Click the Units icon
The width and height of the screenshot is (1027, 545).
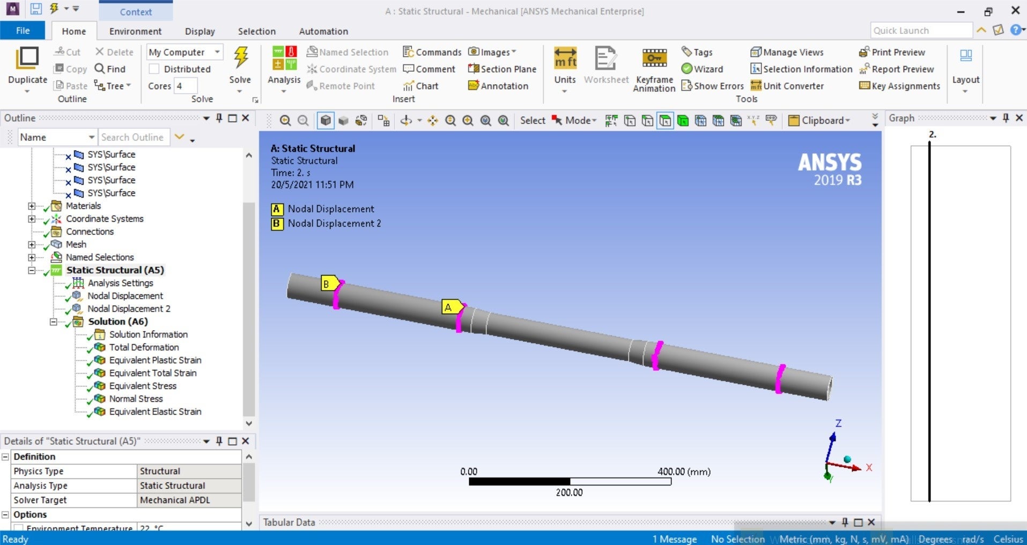coord(565,58)
